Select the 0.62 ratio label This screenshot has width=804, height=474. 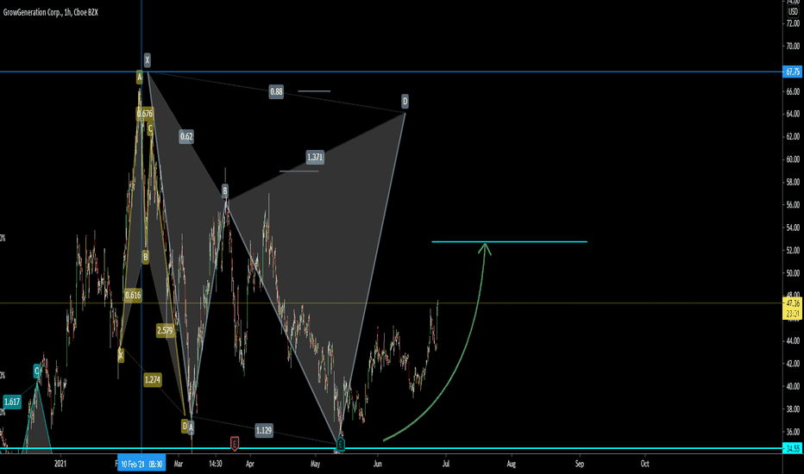[186, 136]
